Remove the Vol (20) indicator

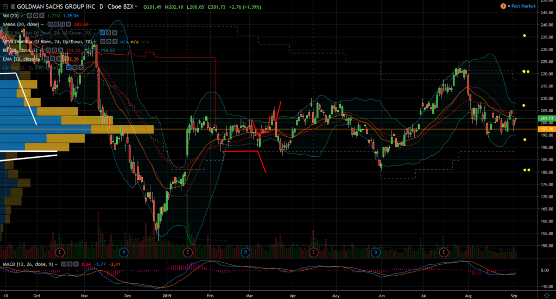(x=42, y=16)
